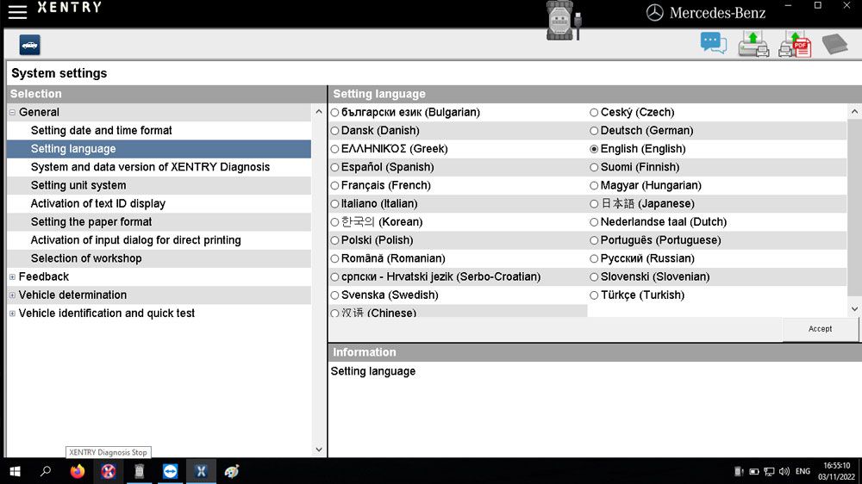Click the grey device taskbar icon
Image resolution: width=862 pixels, height=484 pixels.
coord(139,471)
